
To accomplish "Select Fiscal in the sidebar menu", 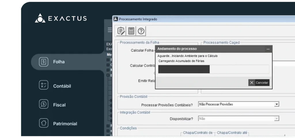I will 59,105.
